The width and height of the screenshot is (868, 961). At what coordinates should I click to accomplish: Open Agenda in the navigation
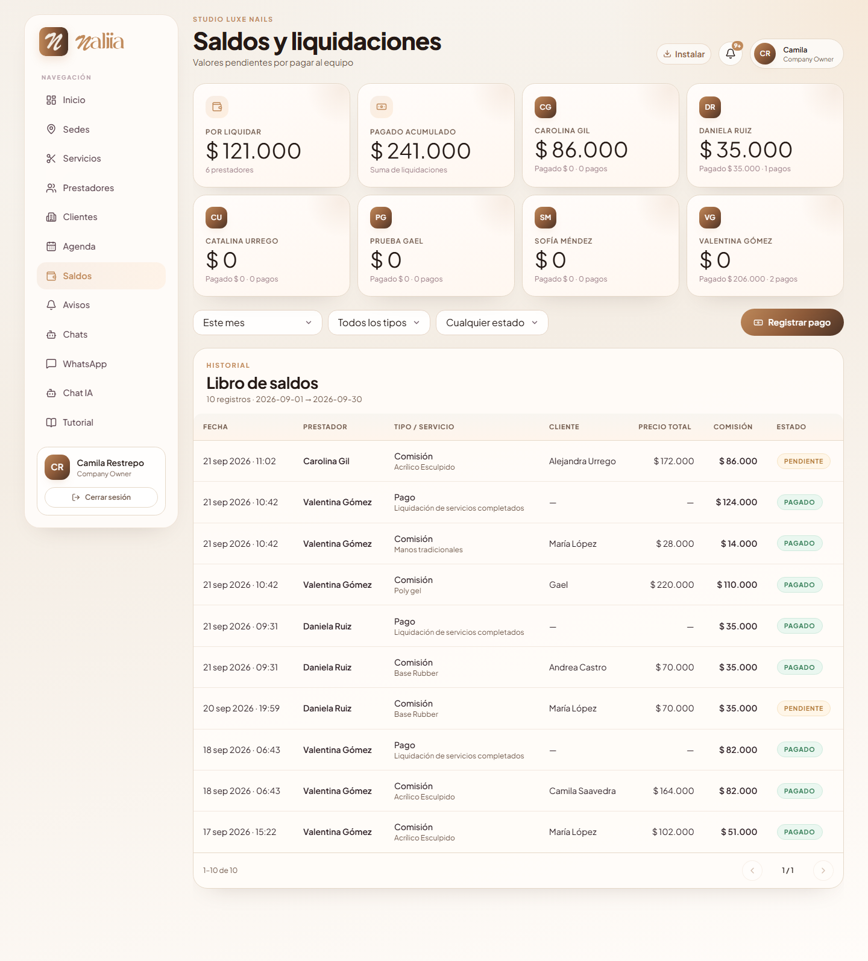click(101, 247)
